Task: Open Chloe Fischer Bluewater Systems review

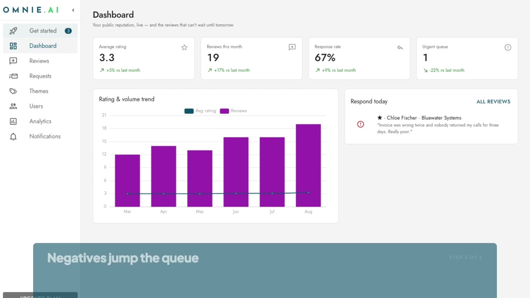Action: click(431, 125)
